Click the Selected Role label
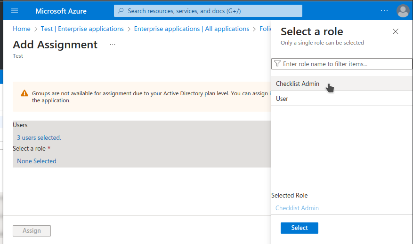 pyautogui.click(x=289, y=196)
